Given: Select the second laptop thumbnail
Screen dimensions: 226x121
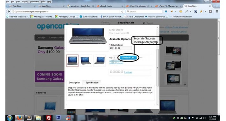Looking at the screenshot, I should click(x=86, y=60).
